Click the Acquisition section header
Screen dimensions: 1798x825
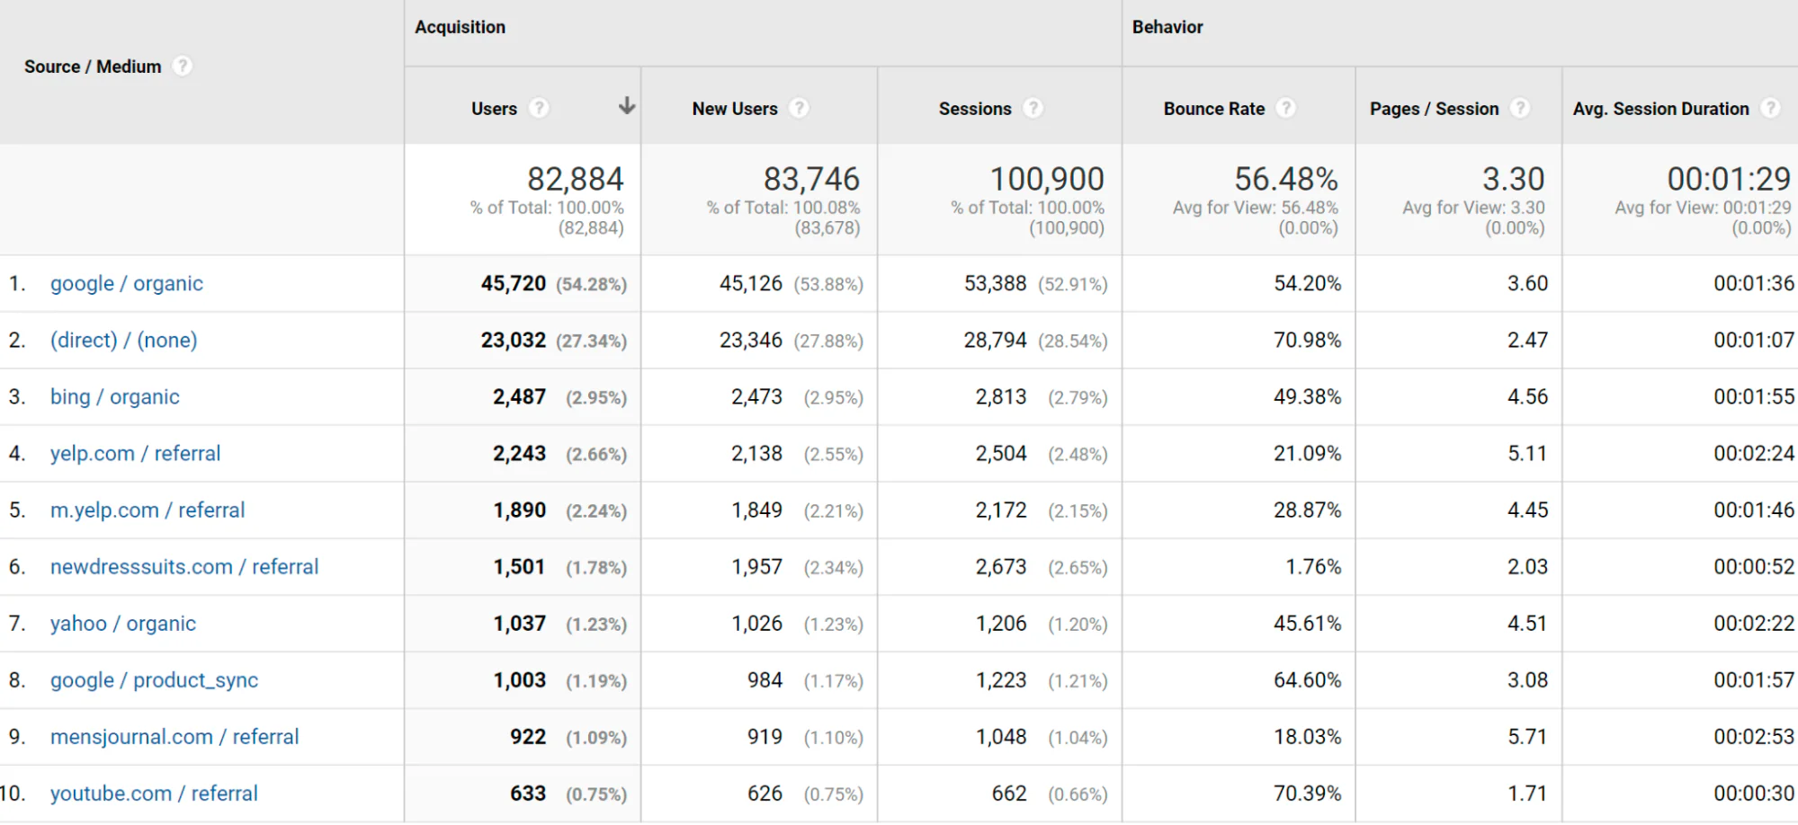coord(460,27)
